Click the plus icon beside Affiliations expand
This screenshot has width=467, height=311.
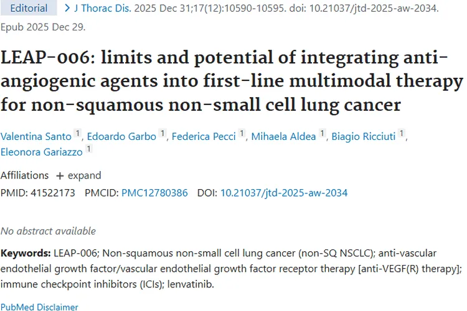[x=60, y=175]
